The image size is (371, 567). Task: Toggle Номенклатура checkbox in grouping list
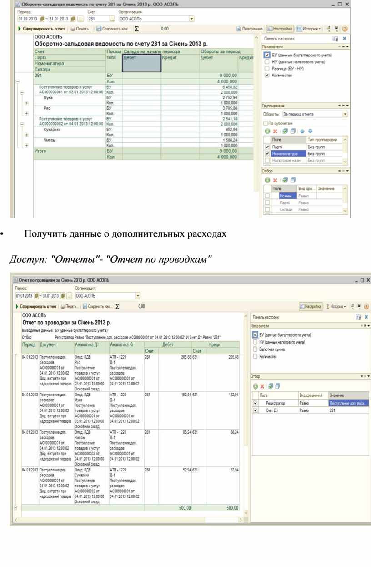point(267,154)
